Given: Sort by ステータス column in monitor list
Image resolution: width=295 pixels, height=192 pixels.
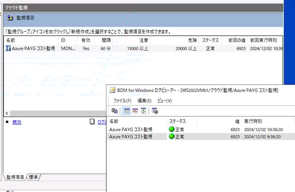Looking at the screenshot, I should [x=210, y=40].
